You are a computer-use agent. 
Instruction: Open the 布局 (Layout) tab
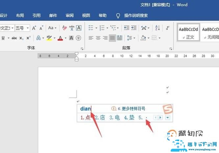[x=20, y=15]
